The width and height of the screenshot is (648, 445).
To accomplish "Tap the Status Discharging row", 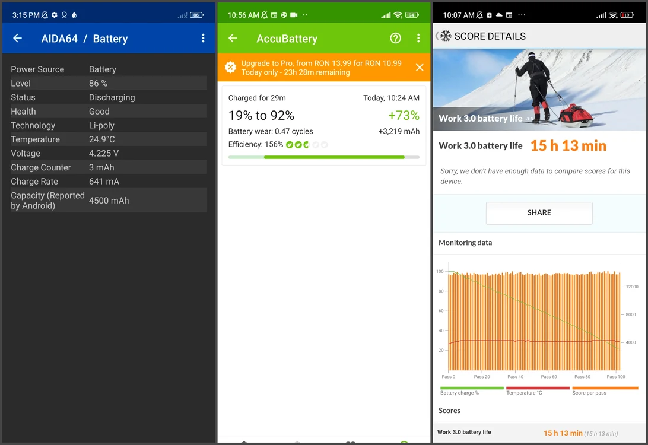I will pyautogui.click(x=108, y=97).
